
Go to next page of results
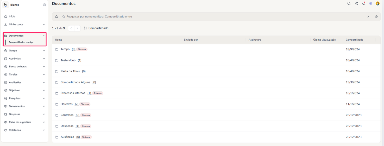[x=77, y=28]
